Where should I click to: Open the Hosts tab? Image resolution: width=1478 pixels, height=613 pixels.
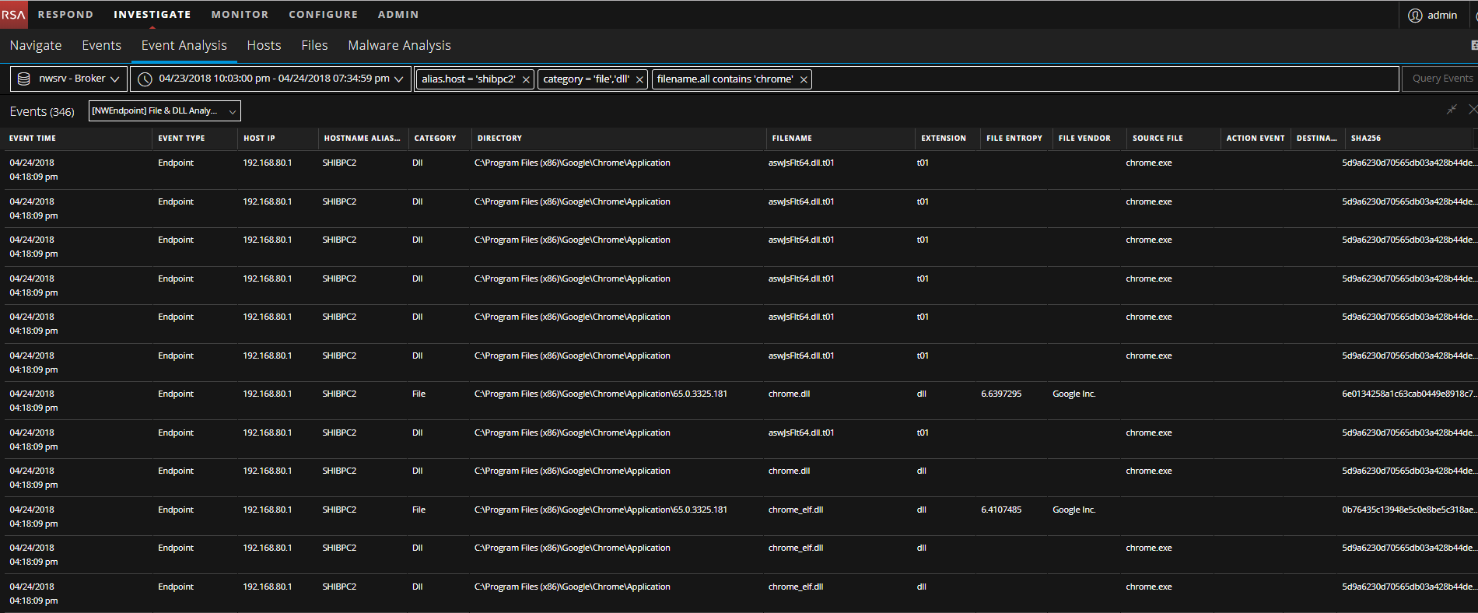[264, 45]
